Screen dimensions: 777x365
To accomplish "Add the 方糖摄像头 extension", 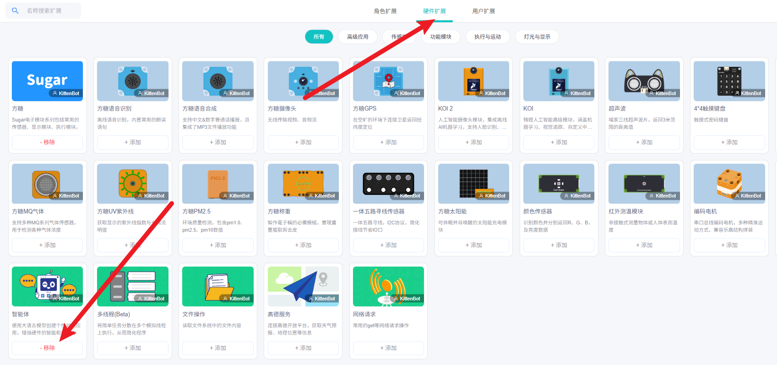I will tap(303, 142).
